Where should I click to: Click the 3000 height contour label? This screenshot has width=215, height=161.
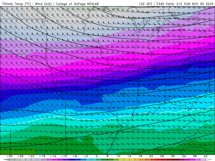[x=138, y=81]
